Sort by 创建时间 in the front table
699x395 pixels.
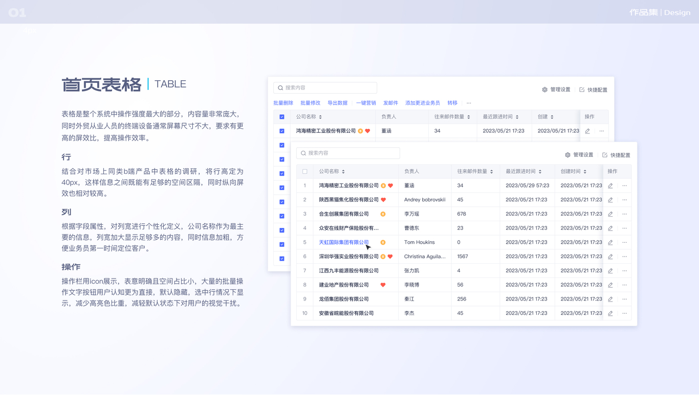[x=585, y=172]
